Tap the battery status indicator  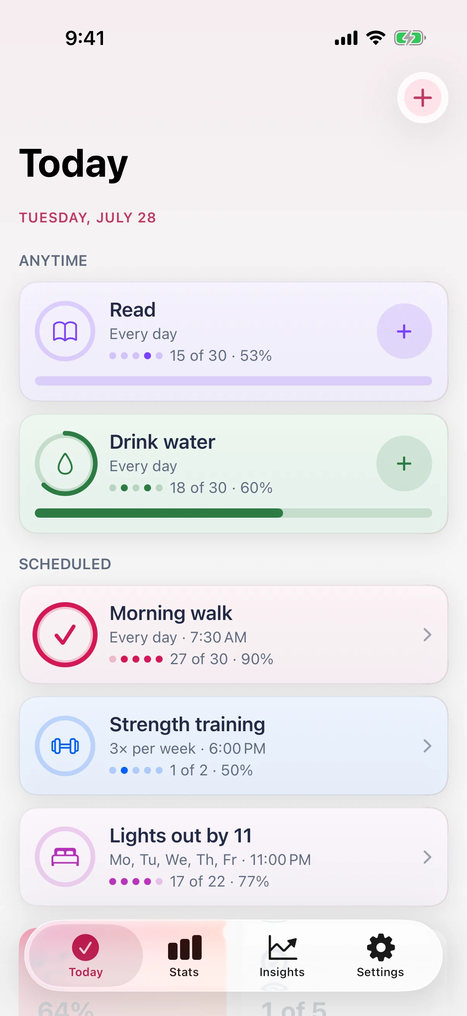click(x=410, y=38)
